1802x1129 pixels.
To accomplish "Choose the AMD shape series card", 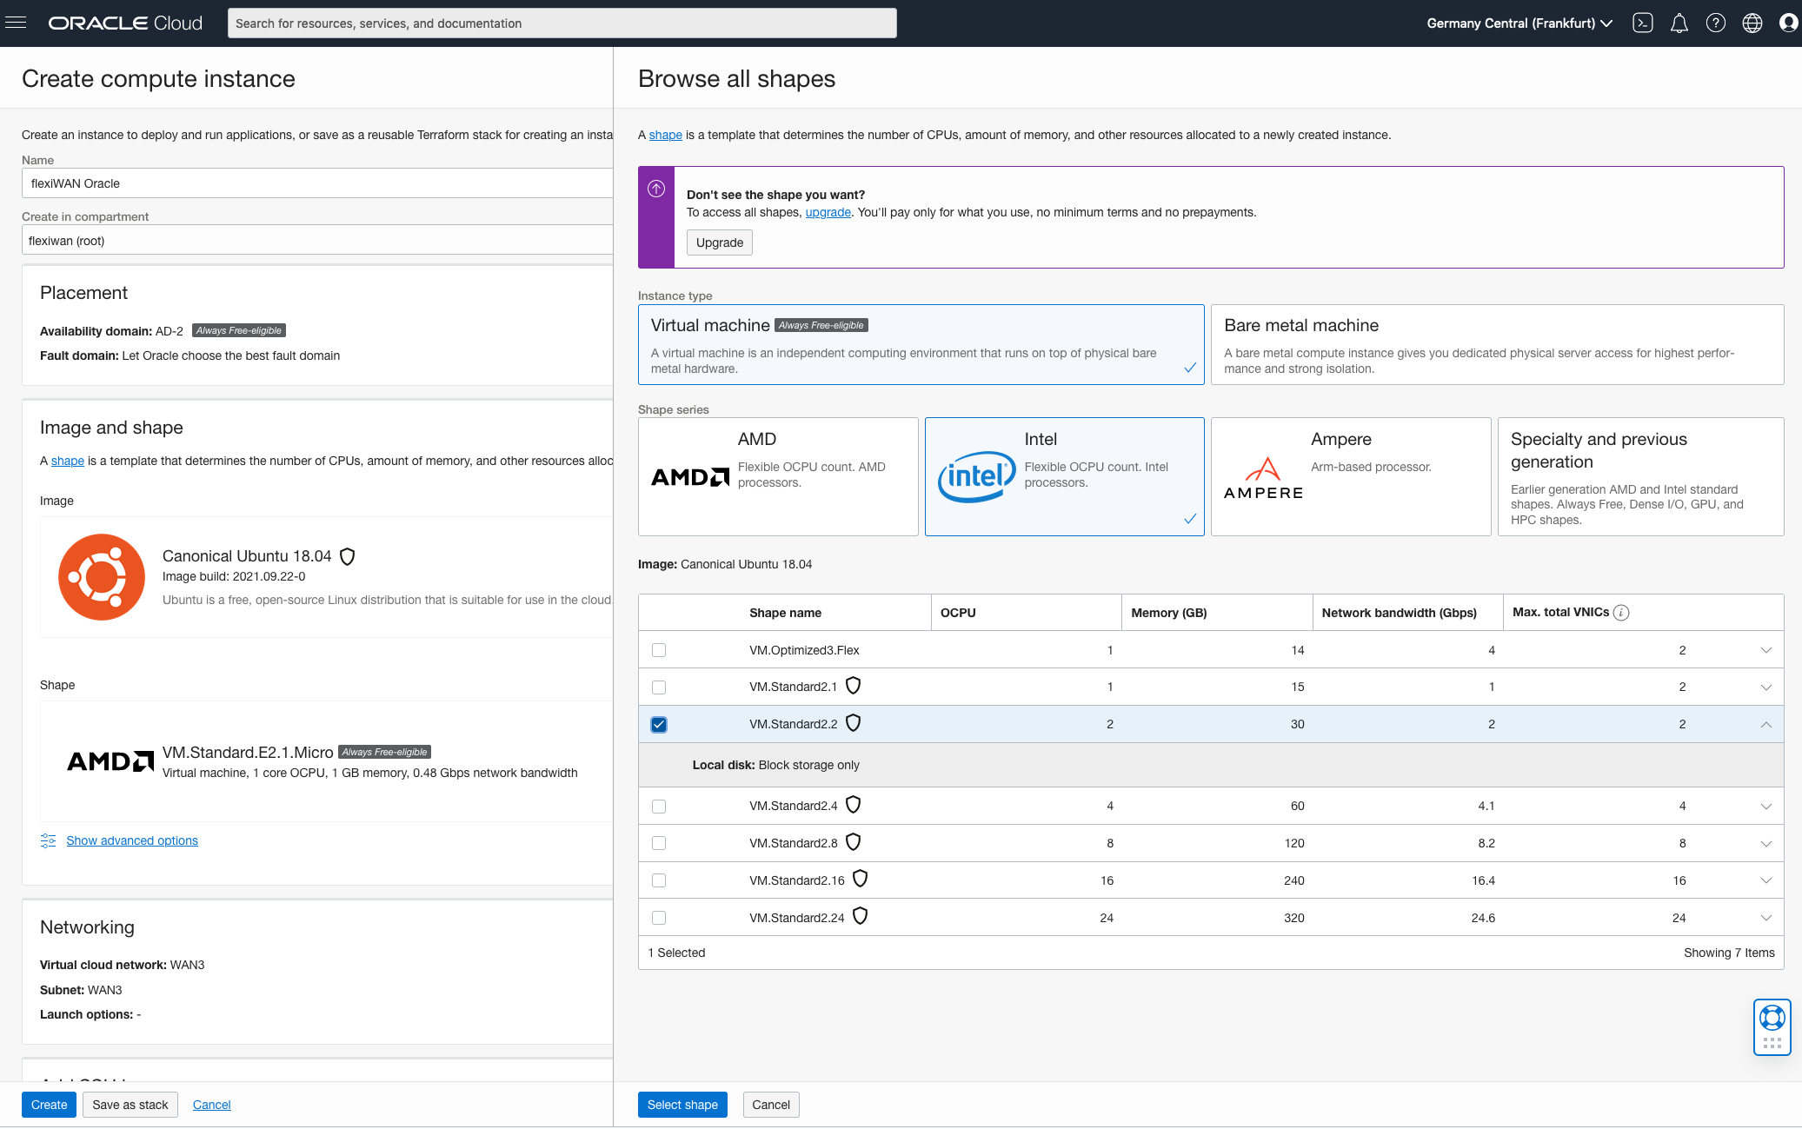I will point(778,476).
